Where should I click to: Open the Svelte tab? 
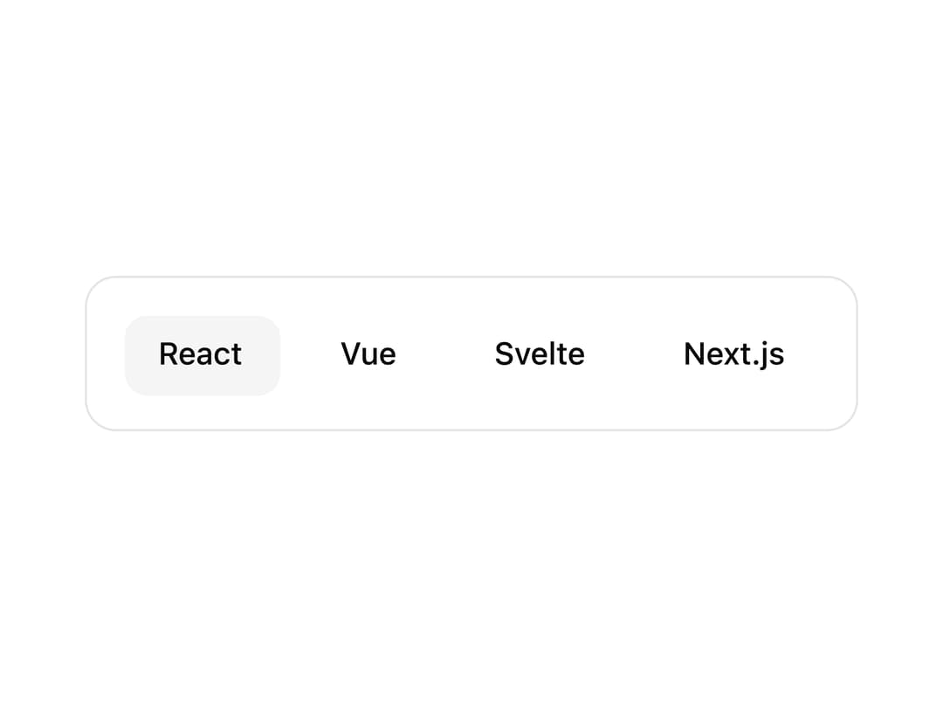[540, 355]
